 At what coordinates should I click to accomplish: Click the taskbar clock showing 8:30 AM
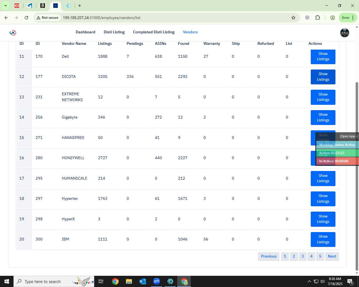pyautogui.click(x=335, y=281)
